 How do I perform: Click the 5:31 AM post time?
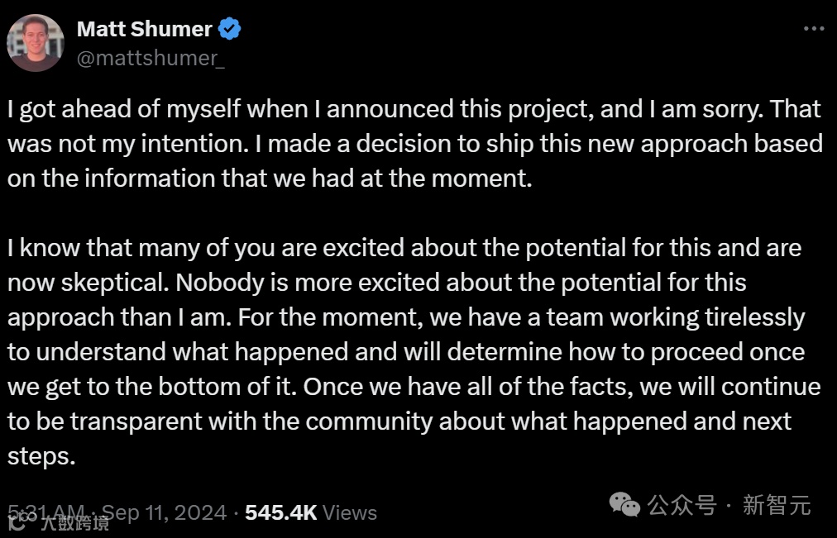(x=46, y=512)
